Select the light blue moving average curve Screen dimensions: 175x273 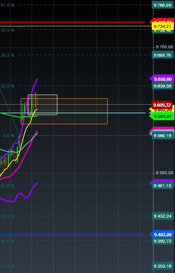point(26,144)
